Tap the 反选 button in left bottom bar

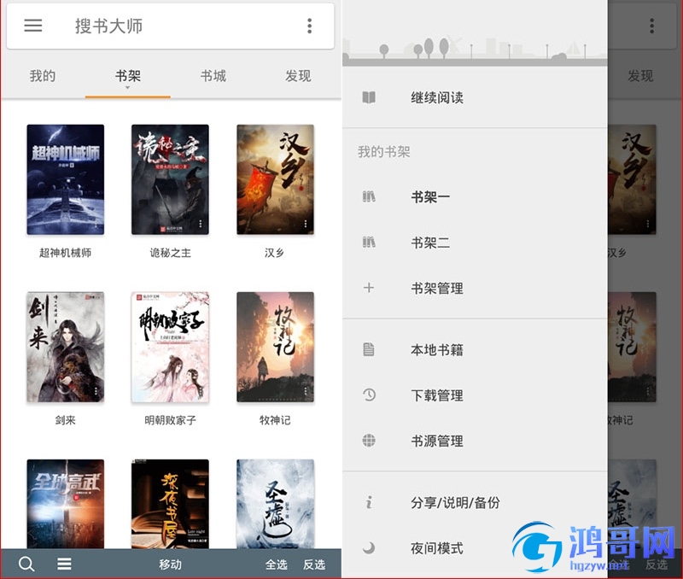(314, 564)
